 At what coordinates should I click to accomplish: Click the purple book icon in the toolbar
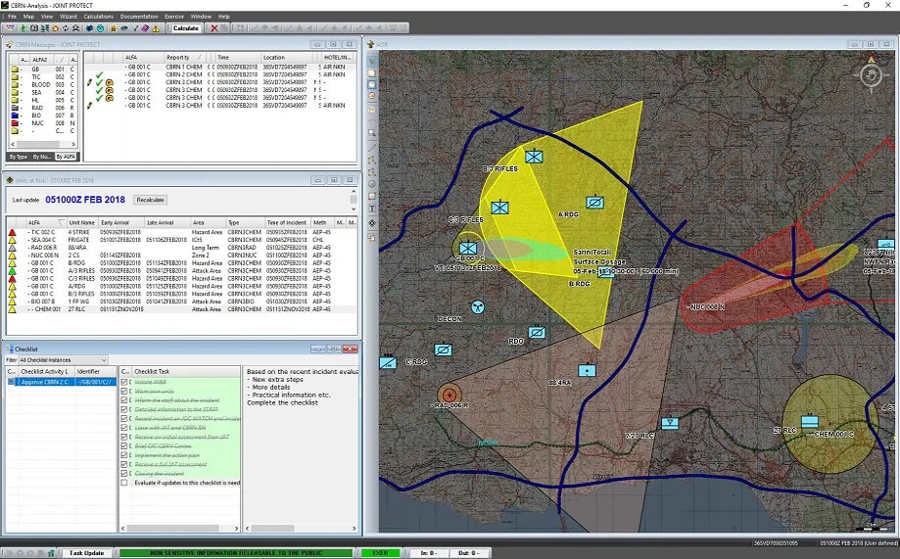coord(145,28)
